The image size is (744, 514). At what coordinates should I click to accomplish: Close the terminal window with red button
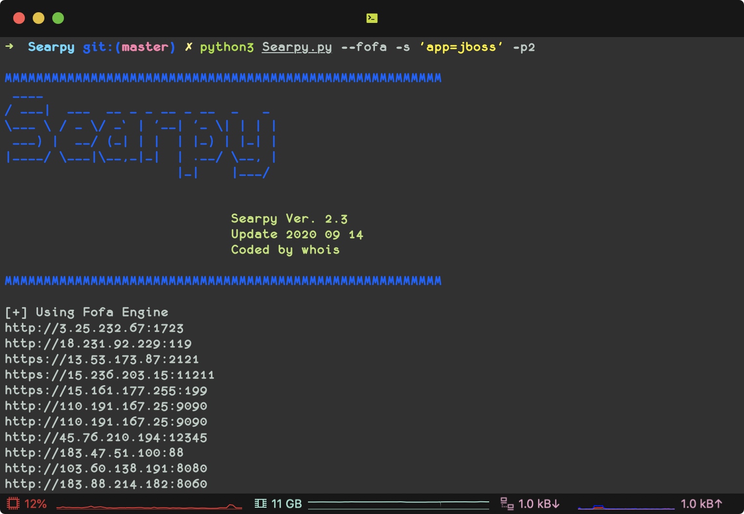(19, 18)
